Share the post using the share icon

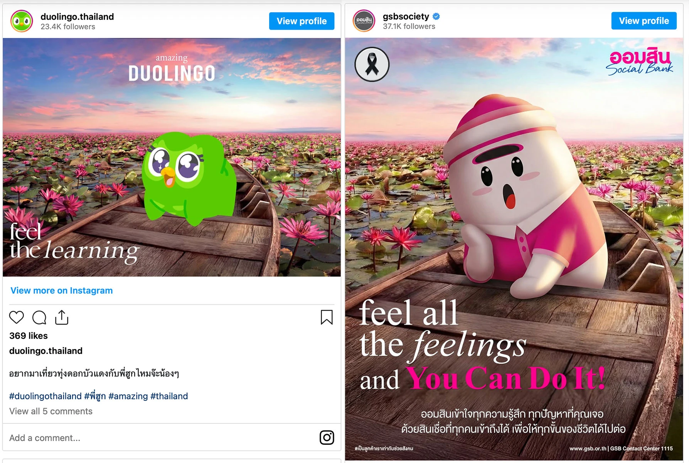pyautogui.click(x=62, y=317)
